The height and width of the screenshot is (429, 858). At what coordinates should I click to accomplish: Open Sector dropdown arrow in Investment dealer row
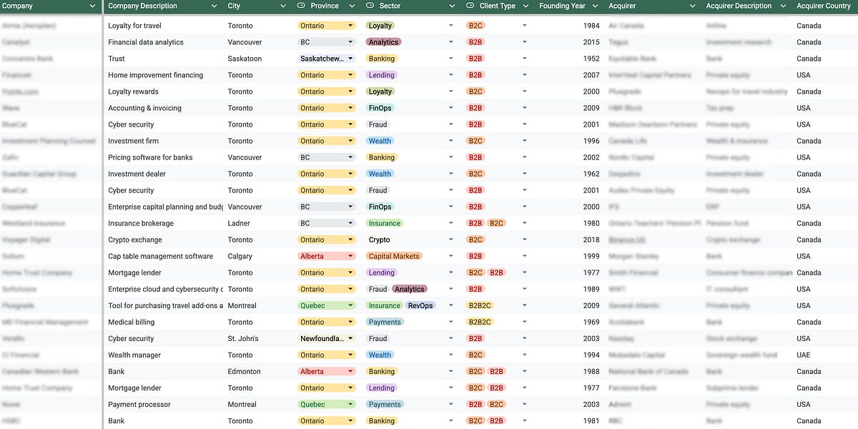point(451,174)
